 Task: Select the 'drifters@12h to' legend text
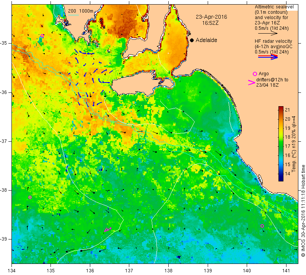(272, 80)
